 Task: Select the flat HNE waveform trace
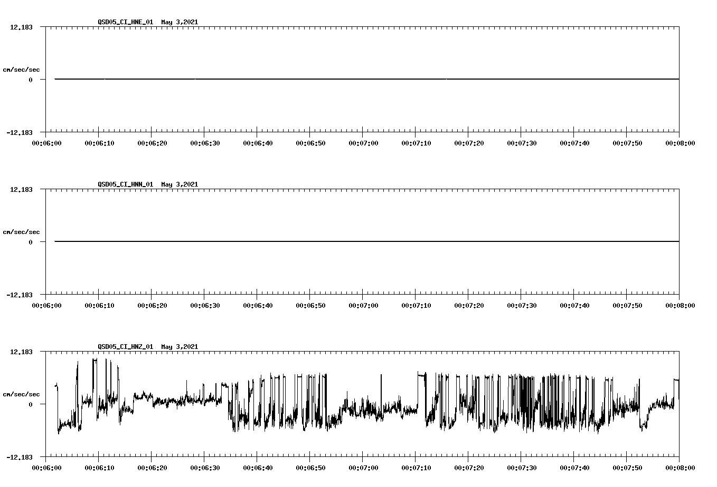click(x=317, y=79)
